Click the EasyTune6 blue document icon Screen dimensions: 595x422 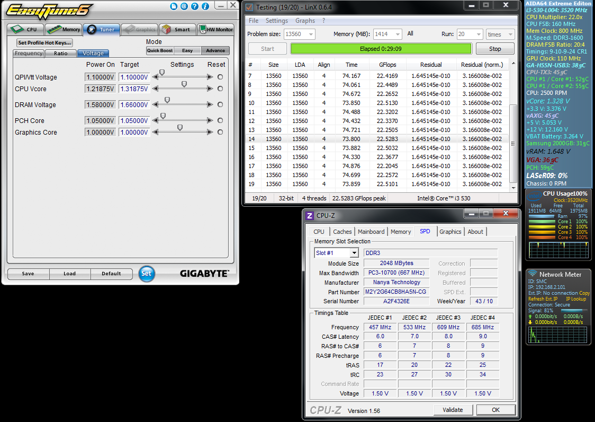coord(174,6)
